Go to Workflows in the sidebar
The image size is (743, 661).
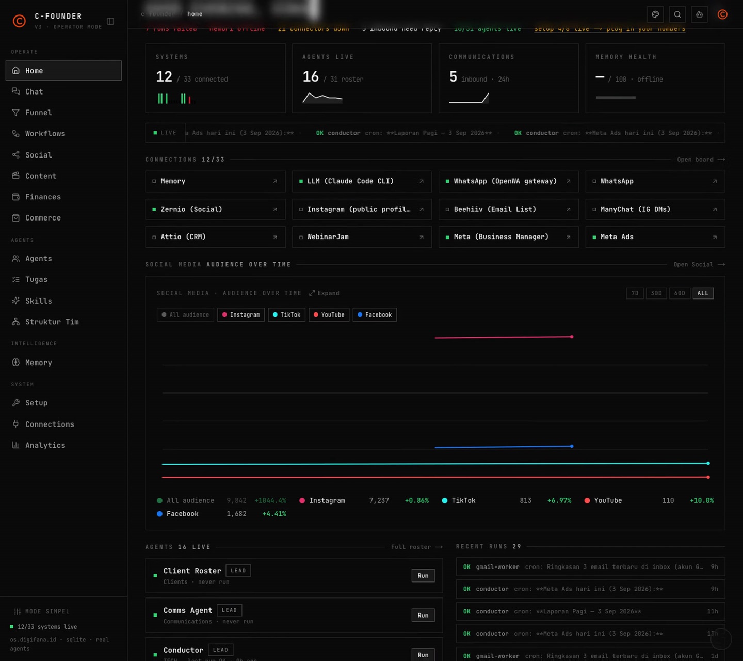(63, 134)
